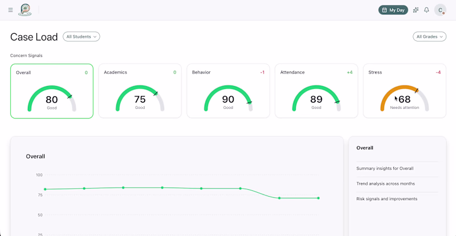Click the Behavior gauge score 90

228,100
